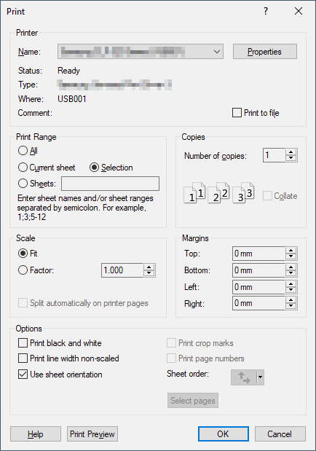
Task: Open the Sheet order arrow dropdown
Action: (260, 377)
